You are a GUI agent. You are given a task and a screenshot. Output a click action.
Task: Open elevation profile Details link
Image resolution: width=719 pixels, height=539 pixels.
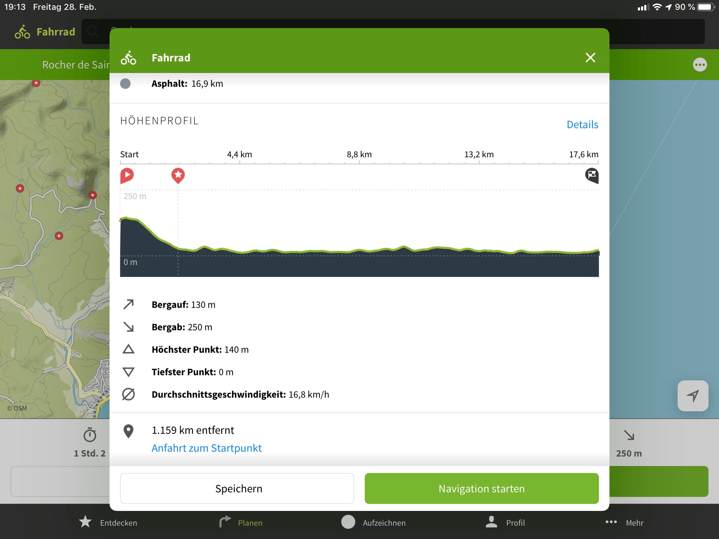click(x=582, y=125)
